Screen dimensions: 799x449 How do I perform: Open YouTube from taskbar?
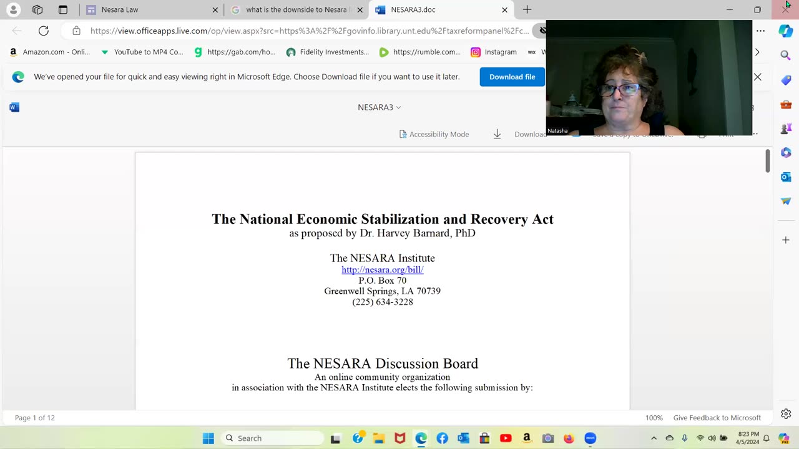tap(506, 438)
